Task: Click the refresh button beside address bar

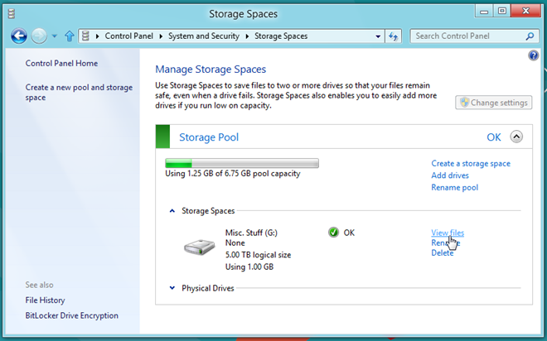Action: click(394, 36)
